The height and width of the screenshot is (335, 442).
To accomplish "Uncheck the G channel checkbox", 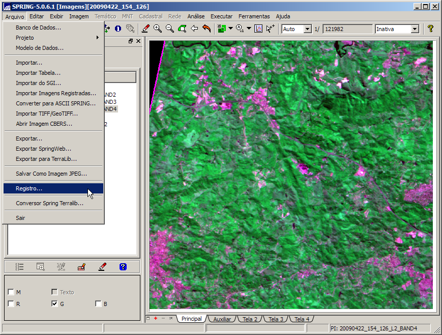I will pyautogui.click(x=54, y=304).
